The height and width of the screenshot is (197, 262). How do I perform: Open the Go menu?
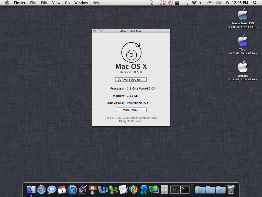coord(67,3)
